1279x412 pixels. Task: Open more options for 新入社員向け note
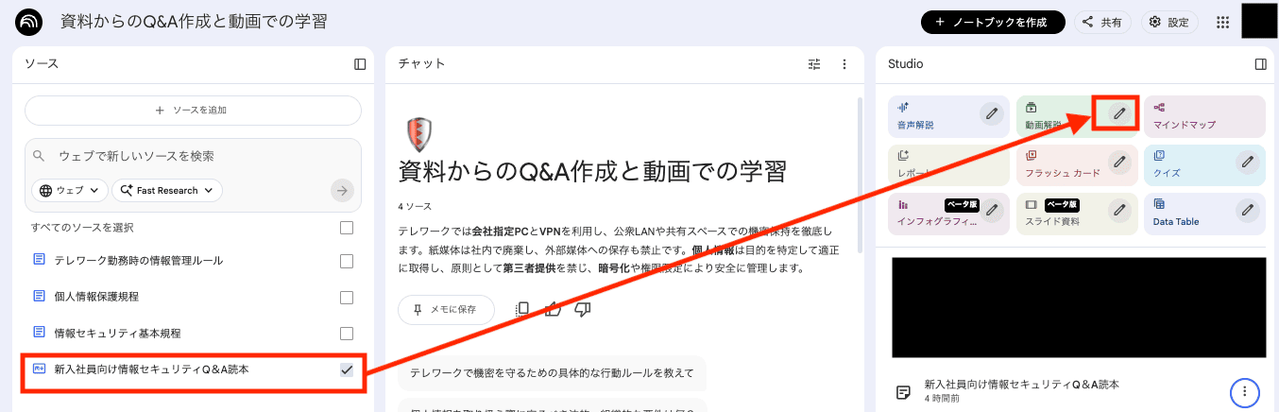point(1245,391)
